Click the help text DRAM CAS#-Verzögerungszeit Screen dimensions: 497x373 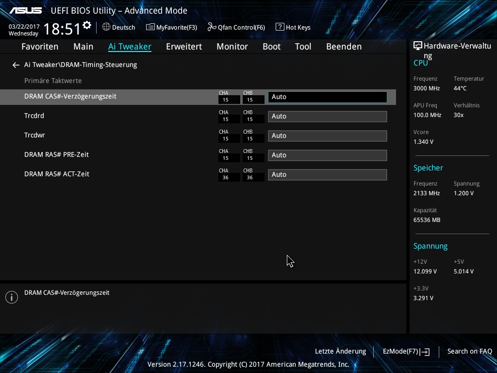pyautogui.click(x=67, y=293)
